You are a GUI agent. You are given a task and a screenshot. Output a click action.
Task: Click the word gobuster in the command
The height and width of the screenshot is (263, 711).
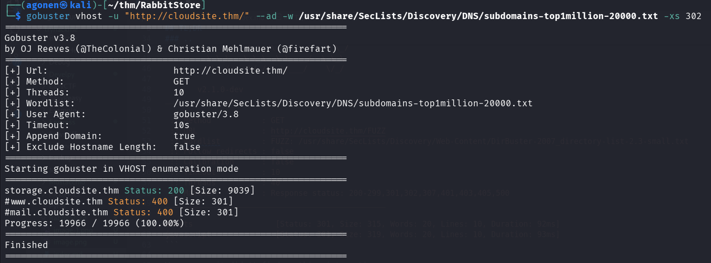48,16
